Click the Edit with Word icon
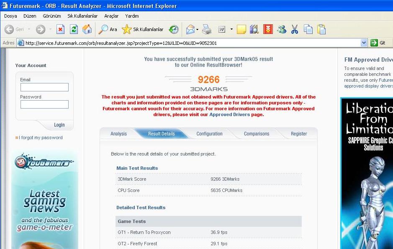Screen dimensions: 393x249 point(222,29)
